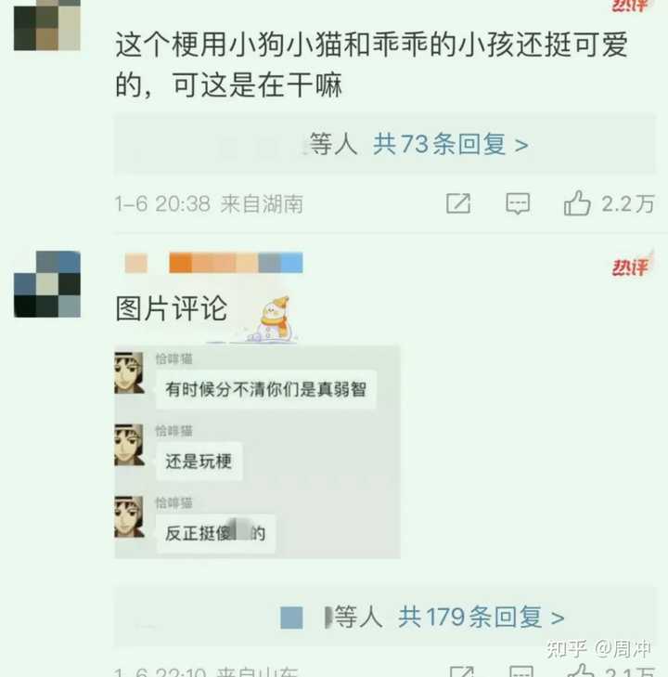Open the chat screenshot image in the comment

(x=257, y=452)
